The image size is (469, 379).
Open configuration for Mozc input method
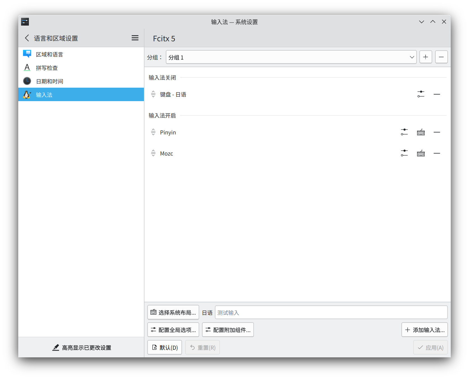point(404,153)
